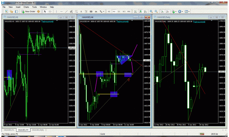This screenshot has width=229, height=137.
Task: Zoom in on the chart
Action: tap(151, 11)
